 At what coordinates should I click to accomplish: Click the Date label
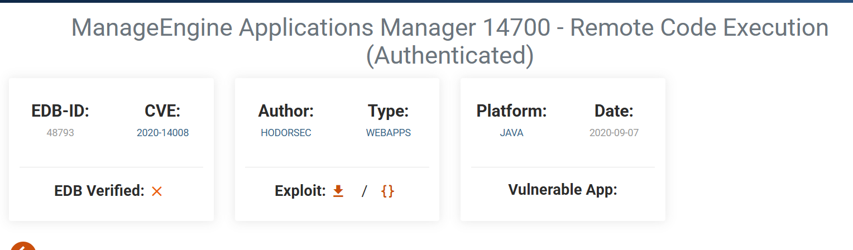click(614, 111)
